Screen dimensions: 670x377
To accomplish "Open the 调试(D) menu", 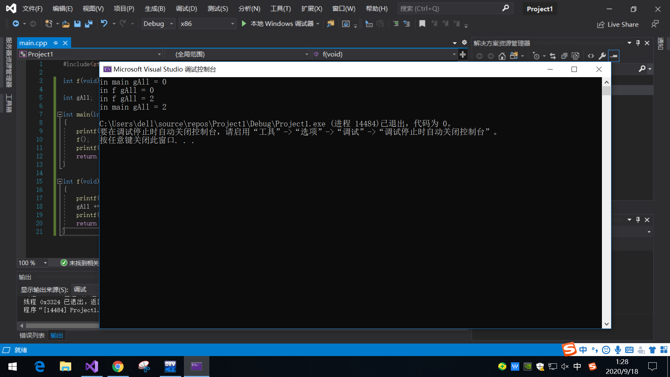I will pyautogui.click(x=186, y=9).
